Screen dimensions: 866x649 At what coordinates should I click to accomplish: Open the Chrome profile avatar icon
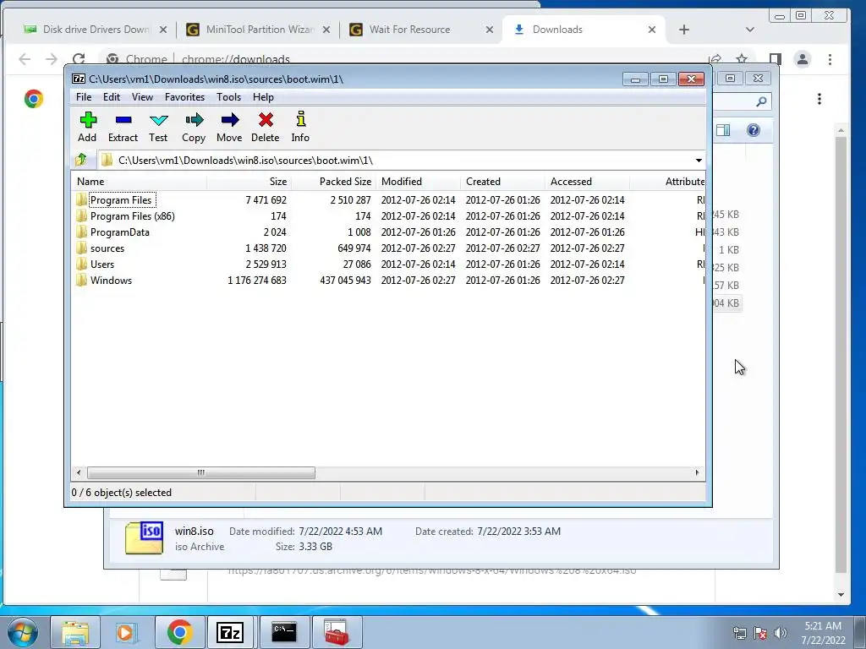[x=803, y=59]
